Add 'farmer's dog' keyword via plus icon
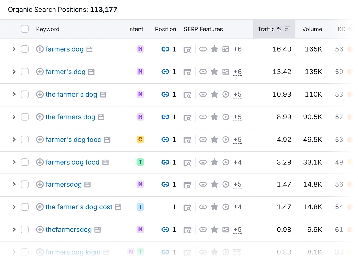The image size is (358, 263). click(x=40, y=72)
